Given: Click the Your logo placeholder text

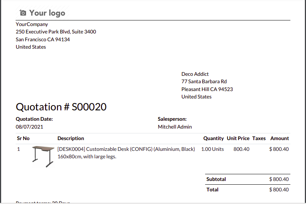Looking at the screenshot, I should (47, 13).
